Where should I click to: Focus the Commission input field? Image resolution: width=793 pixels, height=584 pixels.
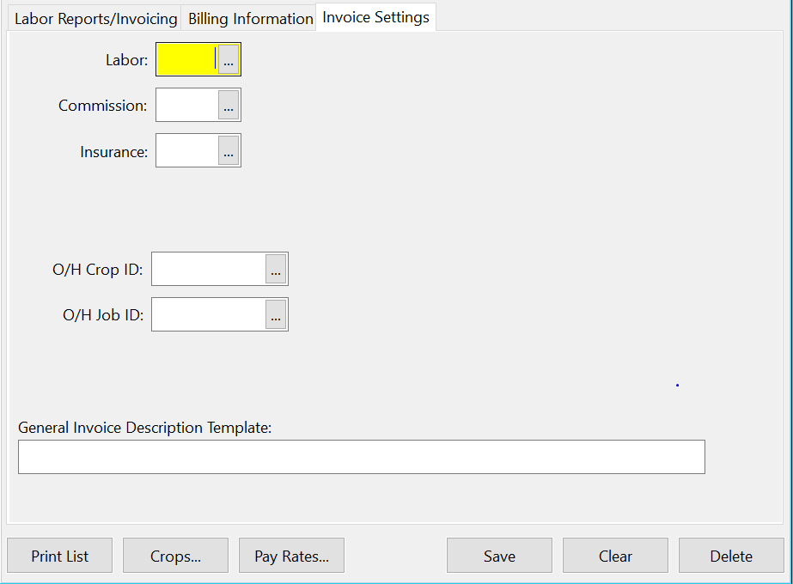tap(186, 106)
